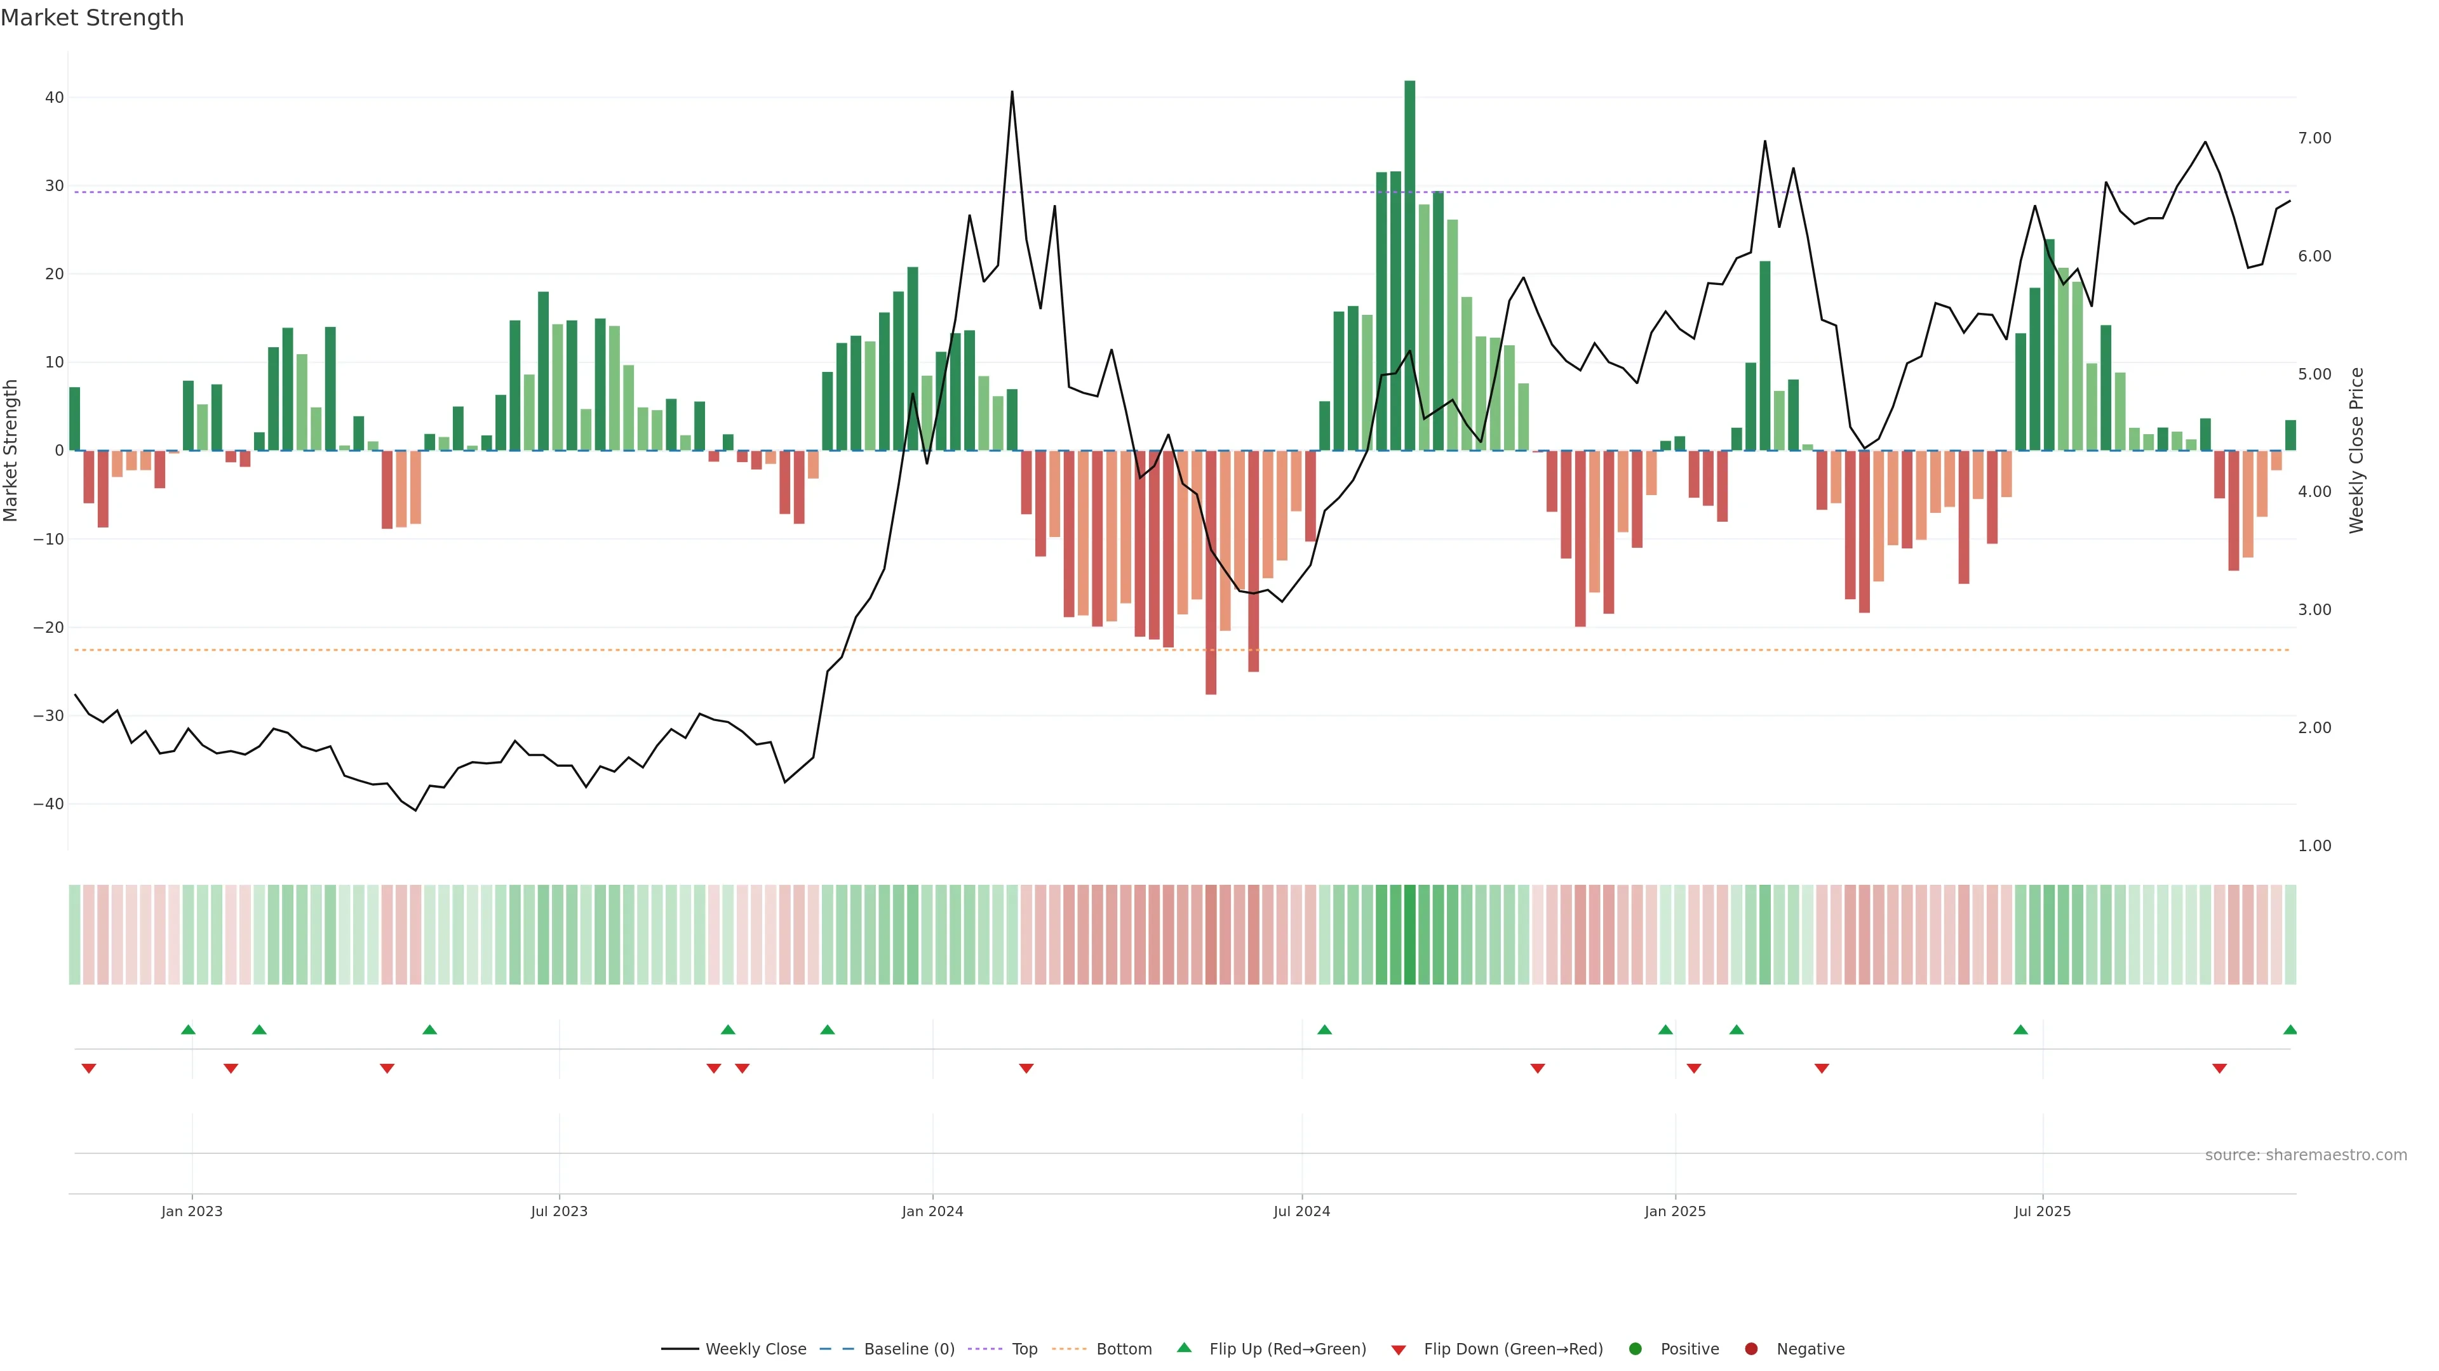The width and height of the screenshot is (2439, 1371).
Task: Click the rightmost green flip-up triangle marker
Action: [x=2289, y=1030]
